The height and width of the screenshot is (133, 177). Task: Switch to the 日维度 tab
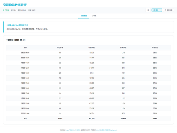(x=94, y=16)
